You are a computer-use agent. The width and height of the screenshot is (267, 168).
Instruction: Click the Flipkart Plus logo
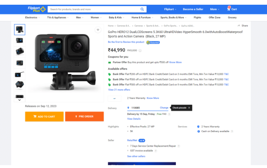coord(37,9)
